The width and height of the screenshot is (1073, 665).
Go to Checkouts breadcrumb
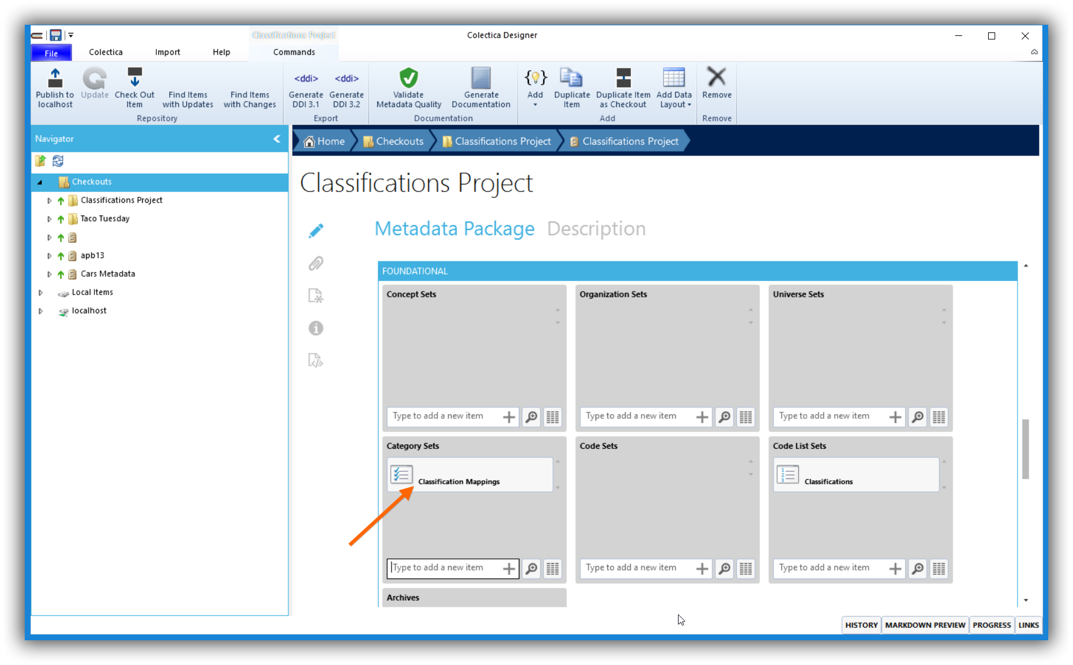point(394,141)
